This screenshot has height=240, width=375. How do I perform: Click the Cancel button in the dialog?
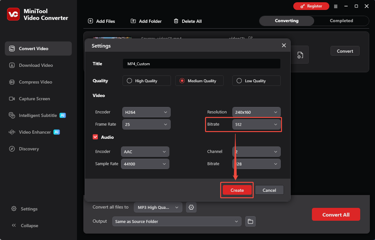click(269, 190)
